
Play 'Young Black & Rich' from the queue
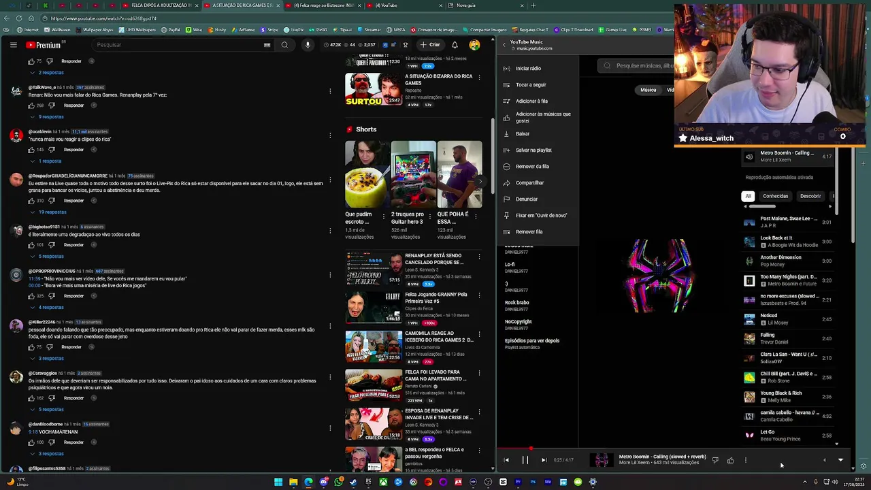coord(789,396)
